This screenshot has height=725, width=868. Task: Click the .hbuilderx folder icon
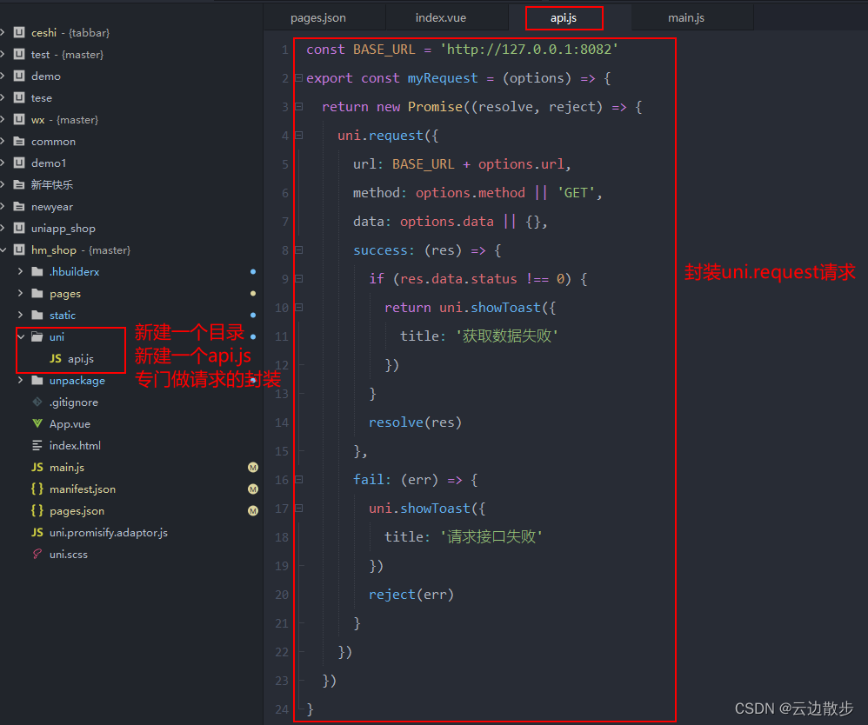[37, 271]
